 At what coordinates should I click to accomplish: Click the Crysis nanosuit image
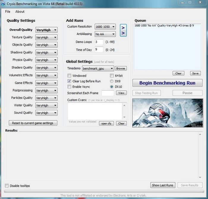[168, 113]
